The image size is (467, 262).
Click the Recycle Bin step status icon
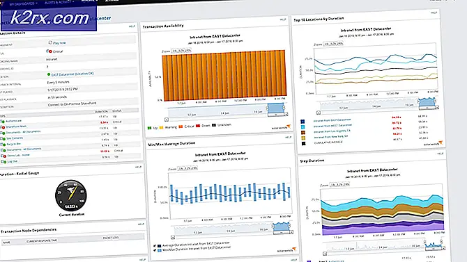pyautogui.click(x=3, y=145)
